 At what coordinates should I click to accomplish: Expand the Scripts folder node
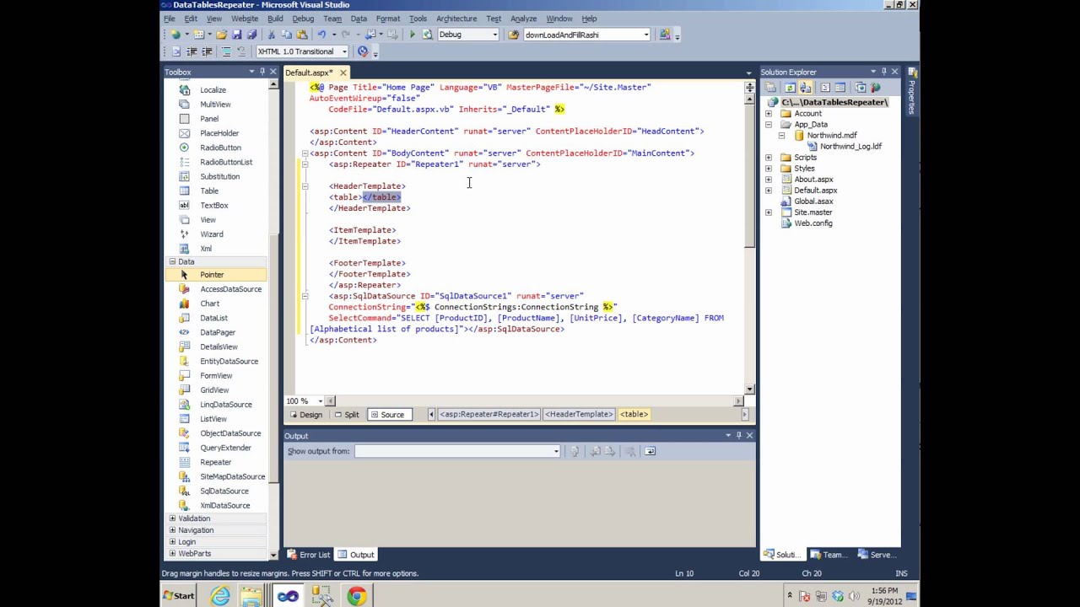[768, 157]
